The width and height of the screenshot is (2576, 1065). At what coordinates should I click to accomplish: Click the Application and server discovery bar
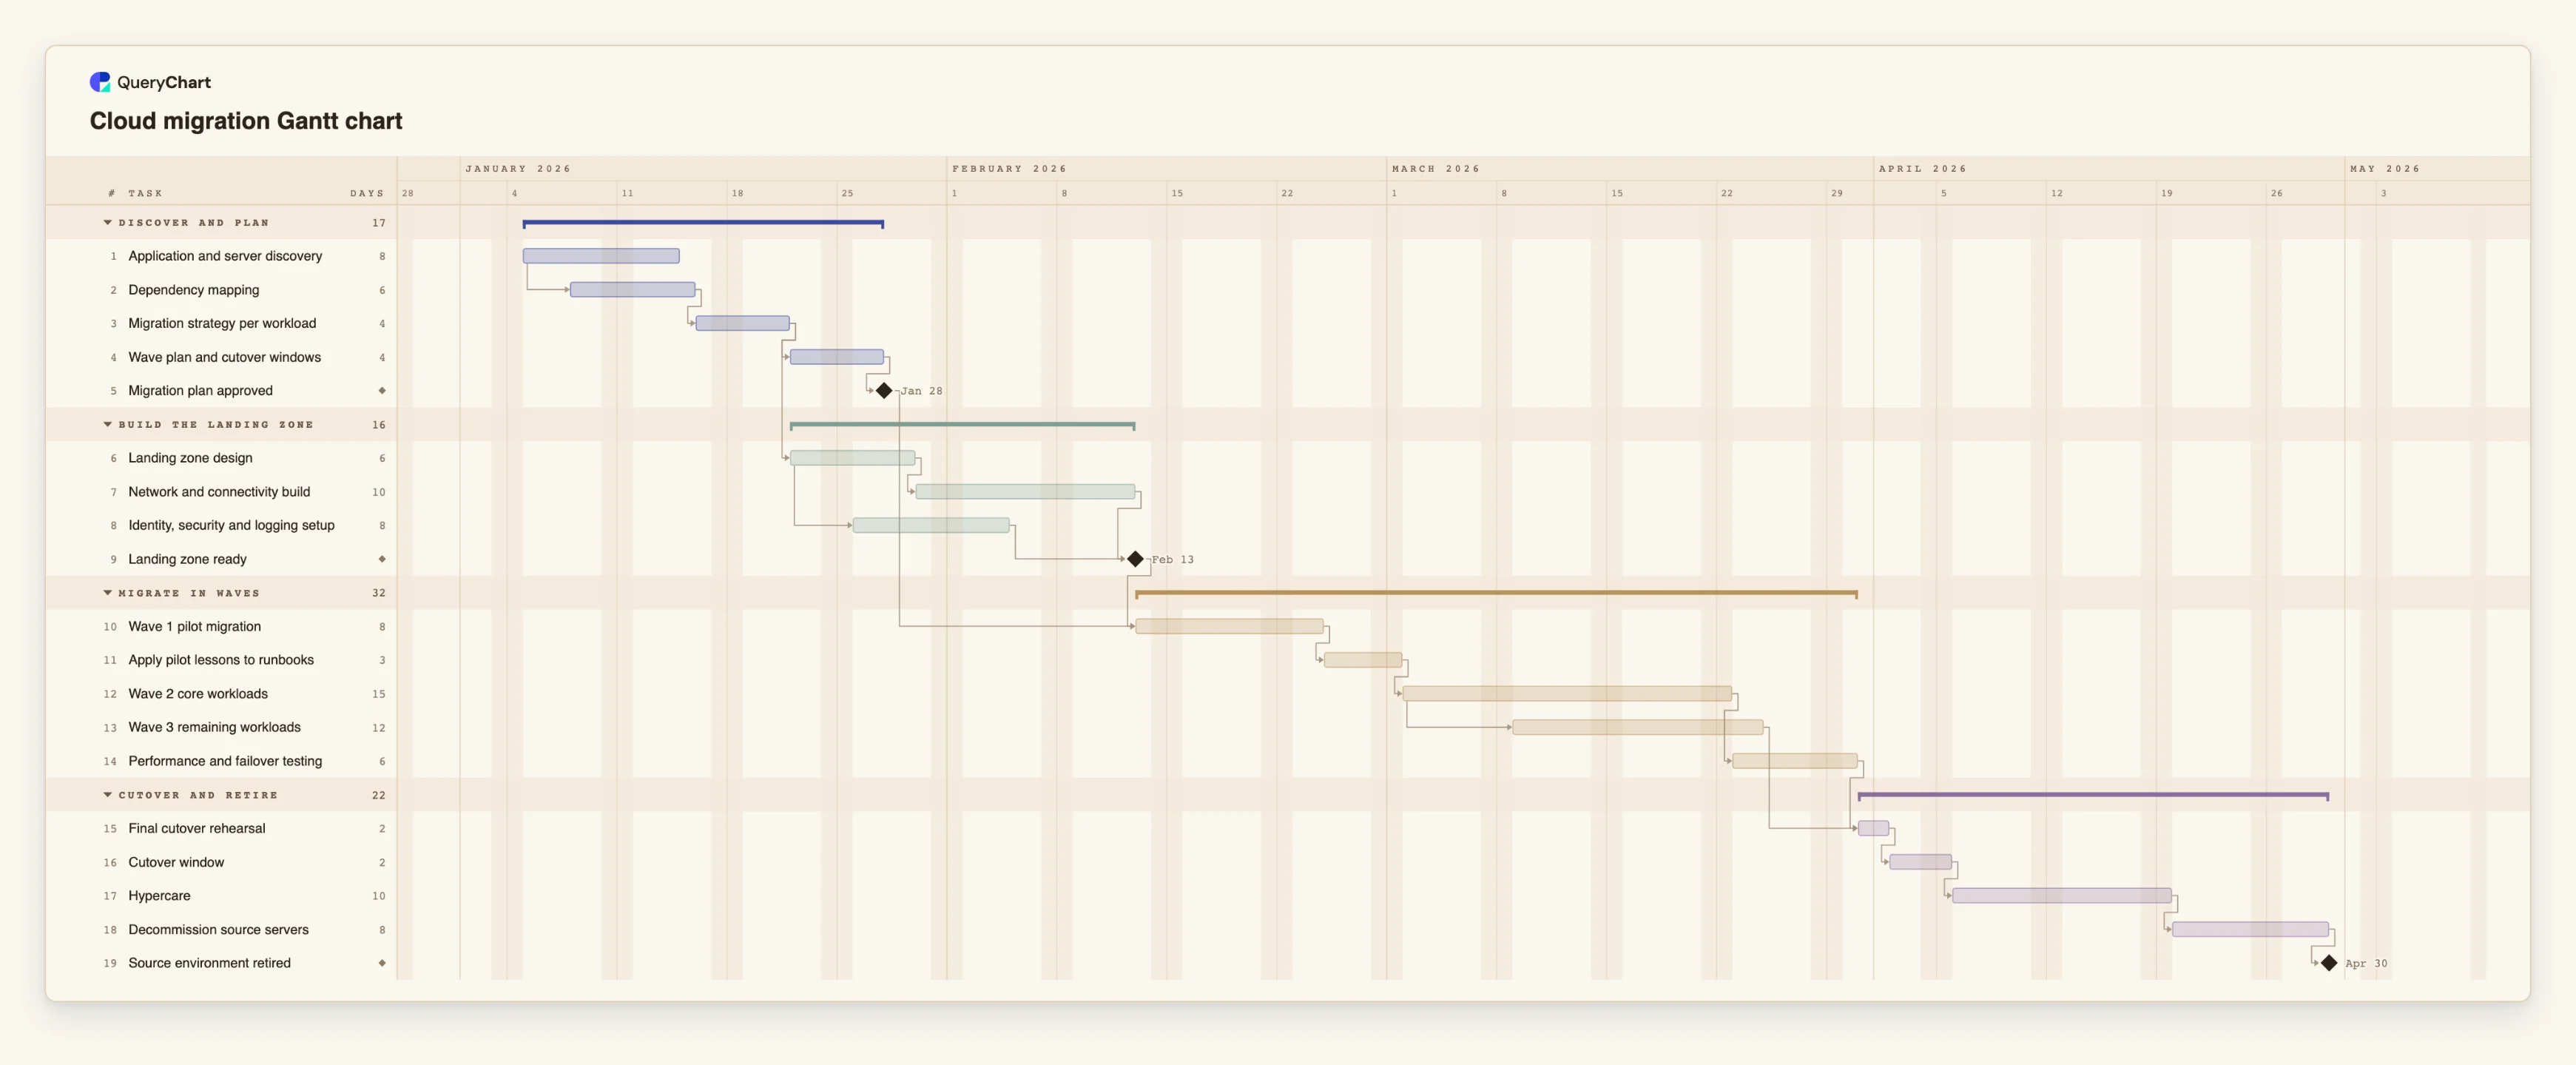[601, 256]
